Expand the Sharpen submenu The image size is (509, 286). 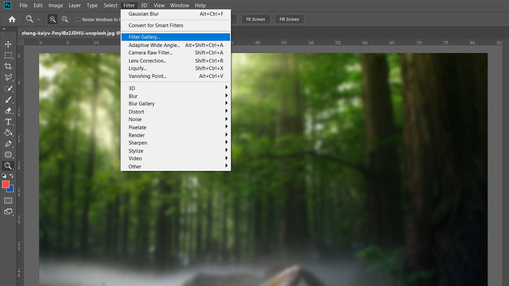click(176, 143)
